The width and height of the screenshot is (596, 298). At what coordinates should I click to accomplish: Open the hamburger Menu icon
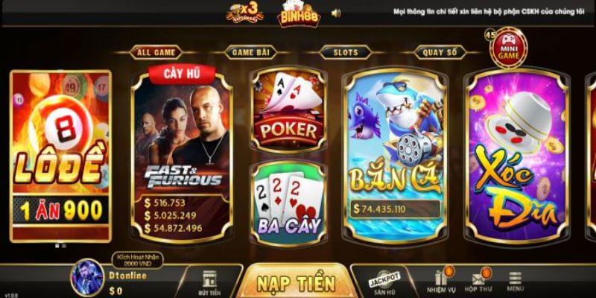click(x=515, y=282)
